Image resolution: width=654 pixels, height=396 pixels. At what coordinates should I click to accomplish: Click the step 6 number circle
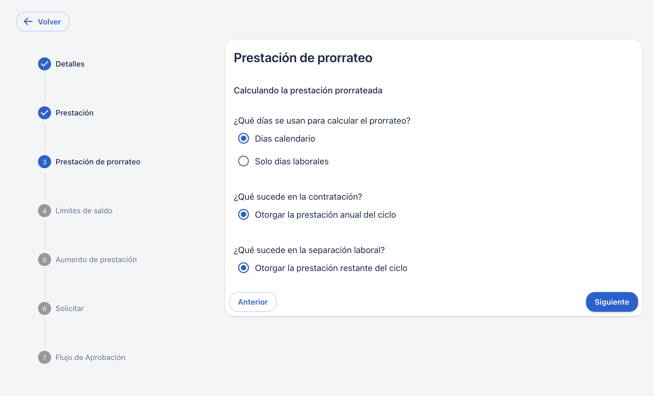(44, 309)
